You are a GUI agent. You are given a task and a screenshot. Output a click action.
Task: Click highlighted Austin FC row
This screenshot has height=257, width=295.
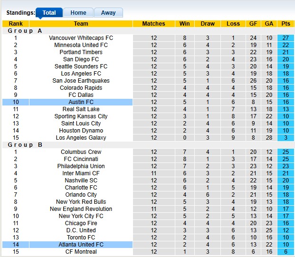pyautogui.click(x=81, y=102)
